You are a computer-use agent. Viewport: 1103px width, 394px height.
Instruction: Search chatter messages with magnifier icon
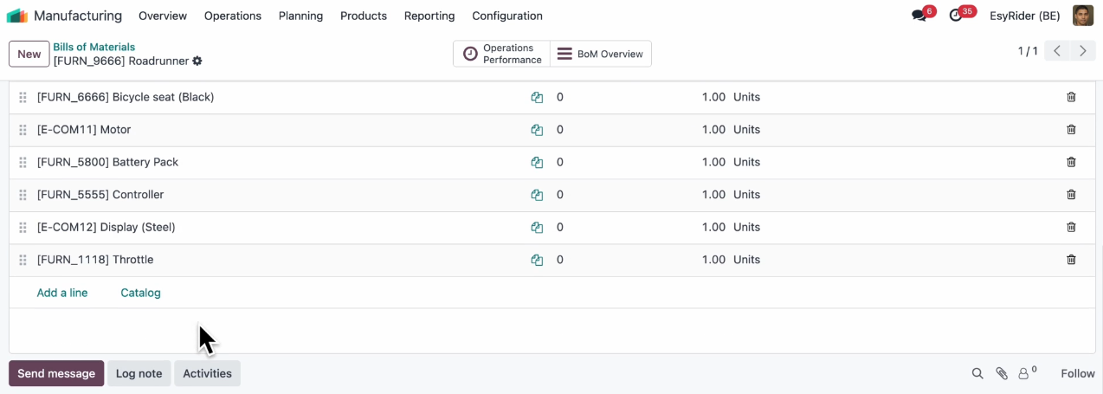977,374
